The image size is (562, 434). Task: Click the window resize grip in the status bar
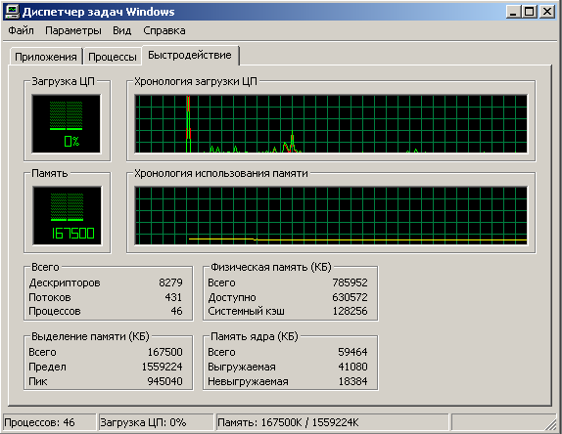[x=550, y=424]
